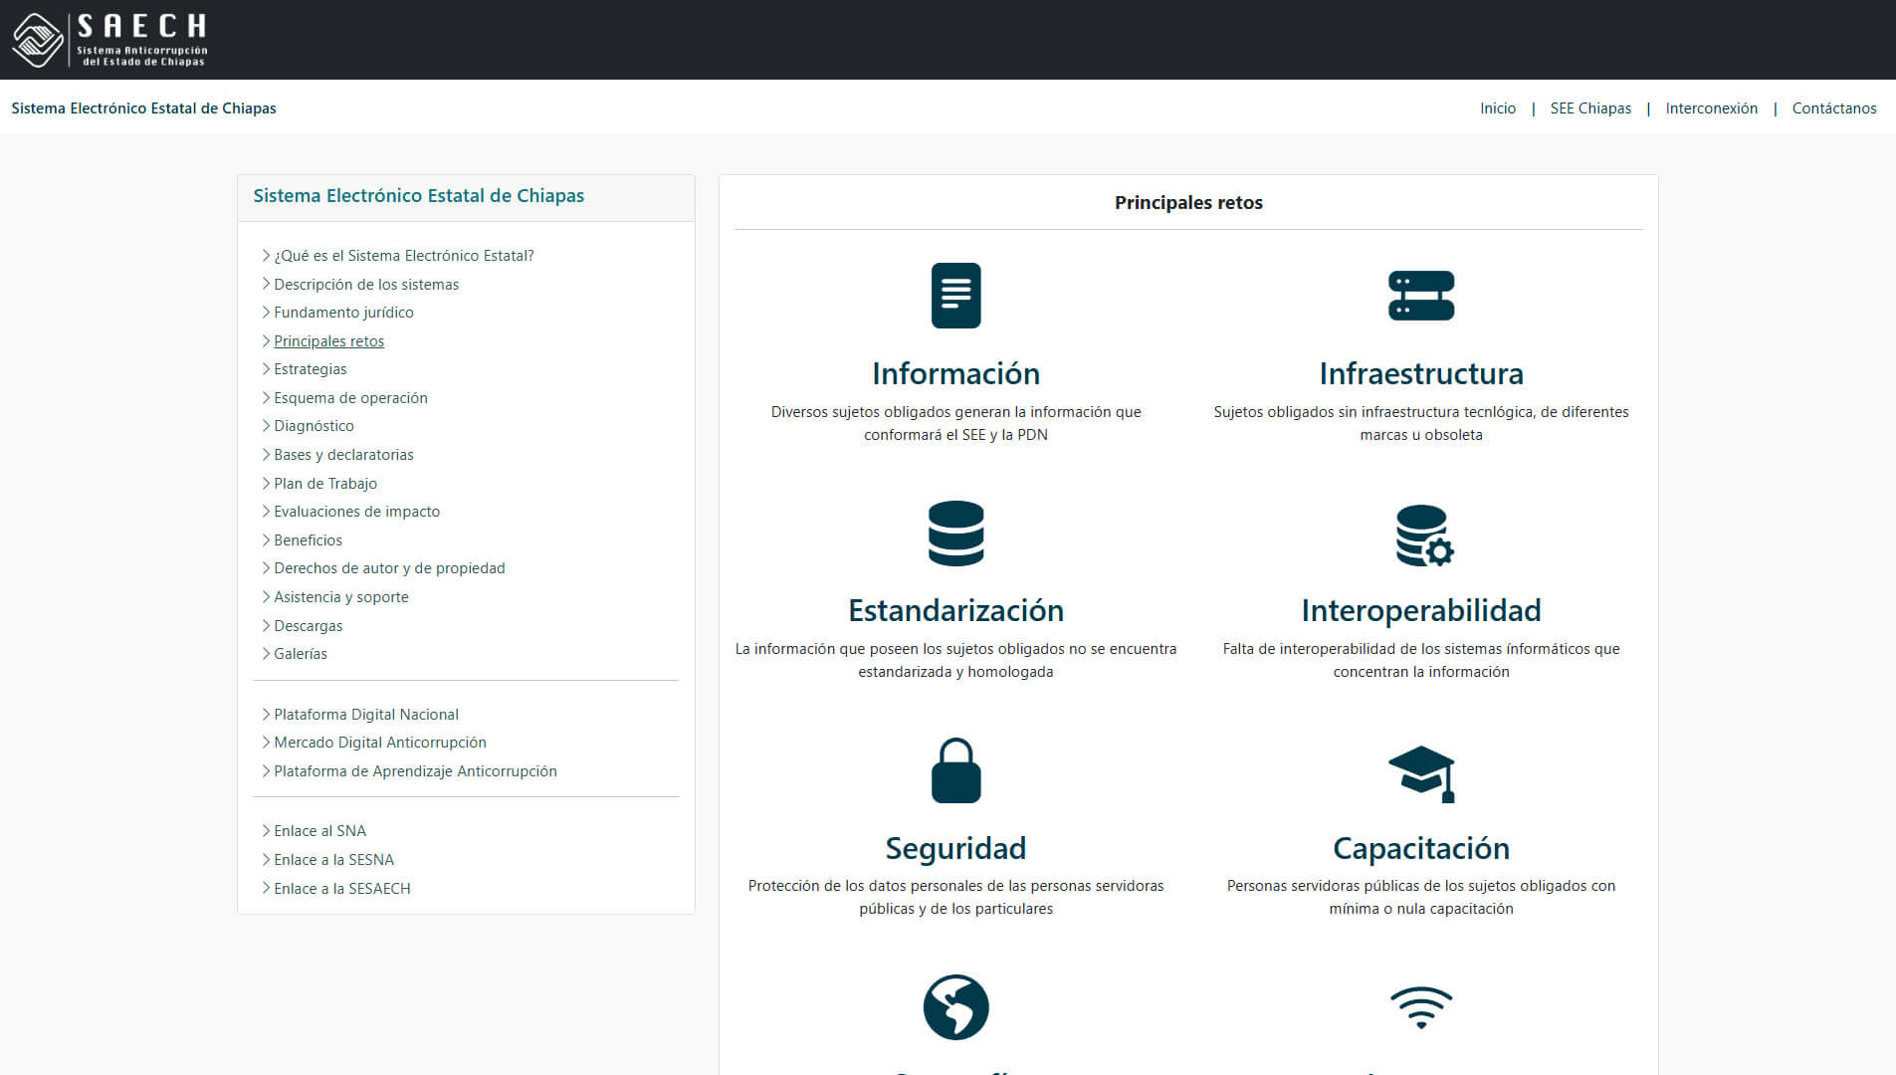Screen dimensions: 1896x1075
Task: Open the Principales retos sidebar link
Action: (x=328, y=341)
